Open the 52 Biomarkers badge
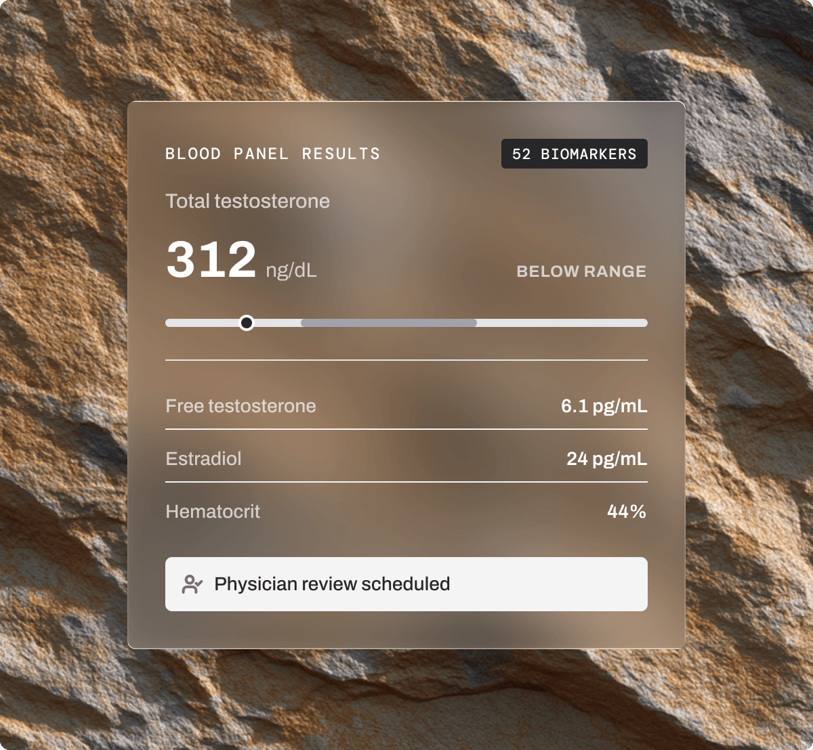 pyautogui.click(x=575, y=154)
